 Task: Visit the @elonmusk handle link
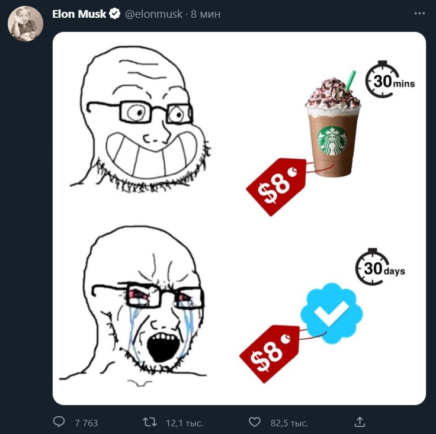click(x=154, y=14)
